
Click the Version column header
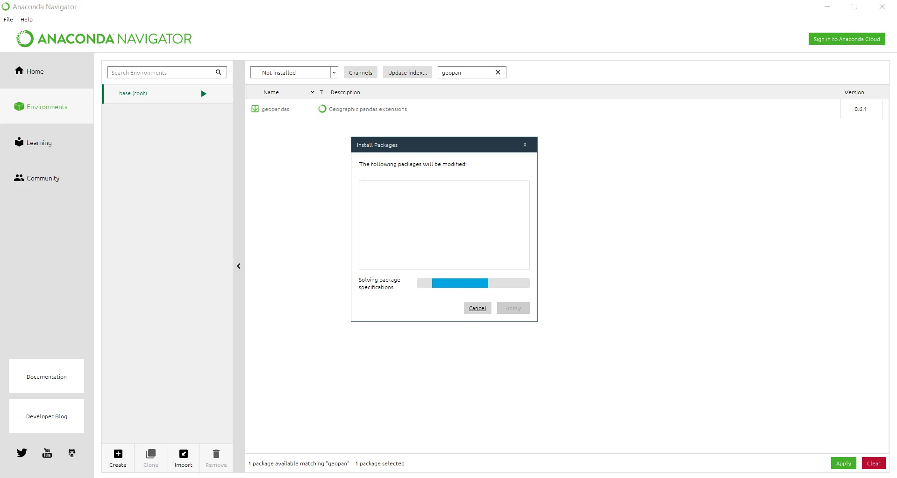[854, 92]
